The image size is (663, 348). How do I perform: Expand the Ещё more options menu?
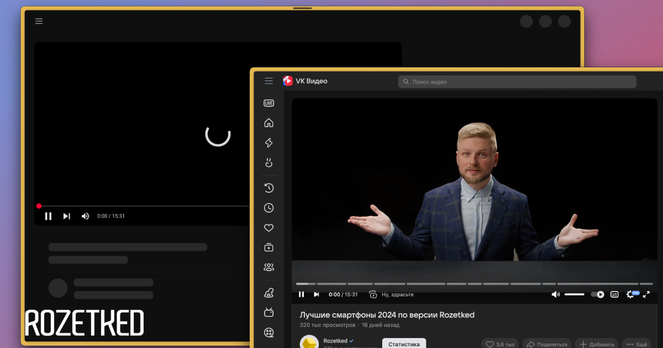pyautogui.click(x=636, y=344)
